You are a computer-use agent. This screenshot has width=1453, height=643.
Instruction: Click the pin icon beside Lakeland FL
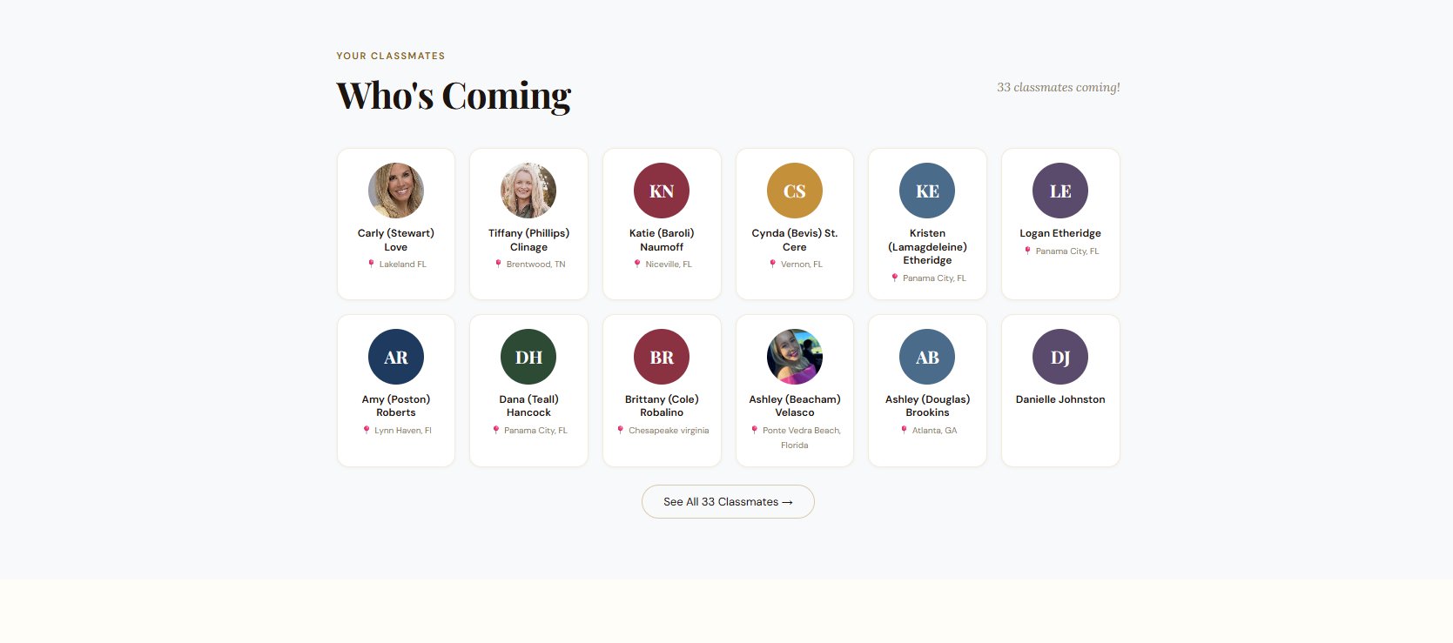(371, 264)
